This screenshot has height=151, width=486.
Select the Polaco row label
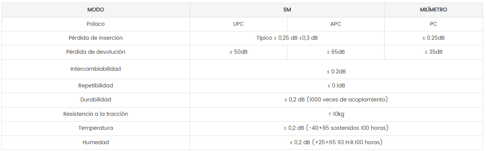pos(96,24)
